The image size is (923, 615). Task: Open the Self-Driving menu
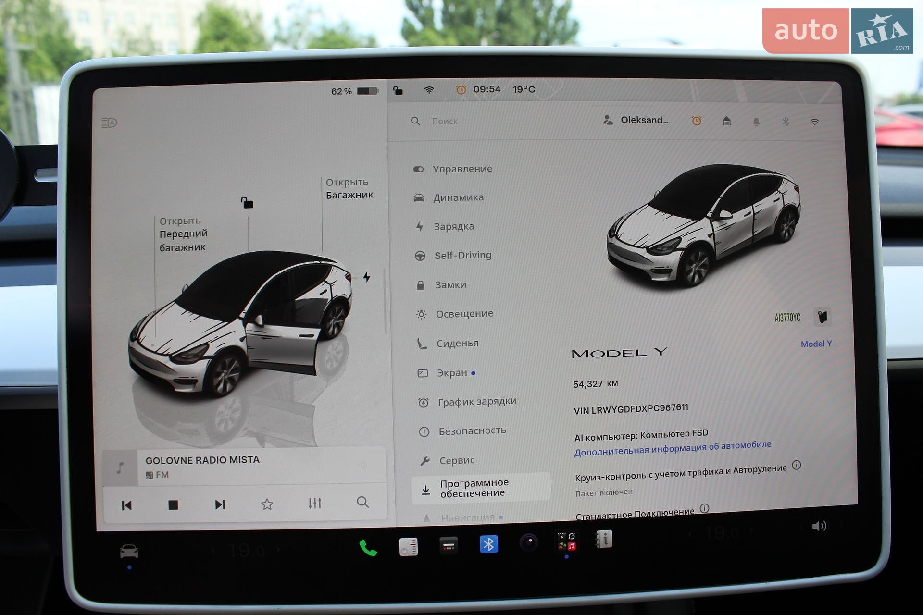[453, 255]
